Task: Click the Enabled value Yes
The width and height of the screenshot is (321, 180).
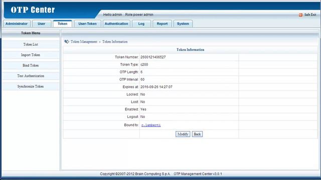Action: (x=143, y=109)
